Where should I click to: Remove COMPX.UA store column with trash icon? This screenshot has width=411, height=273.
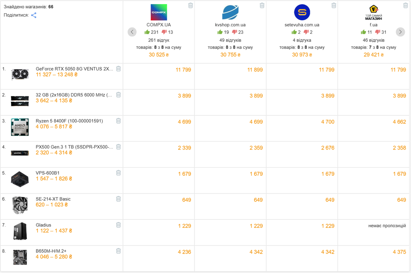(x=191, y=5)
